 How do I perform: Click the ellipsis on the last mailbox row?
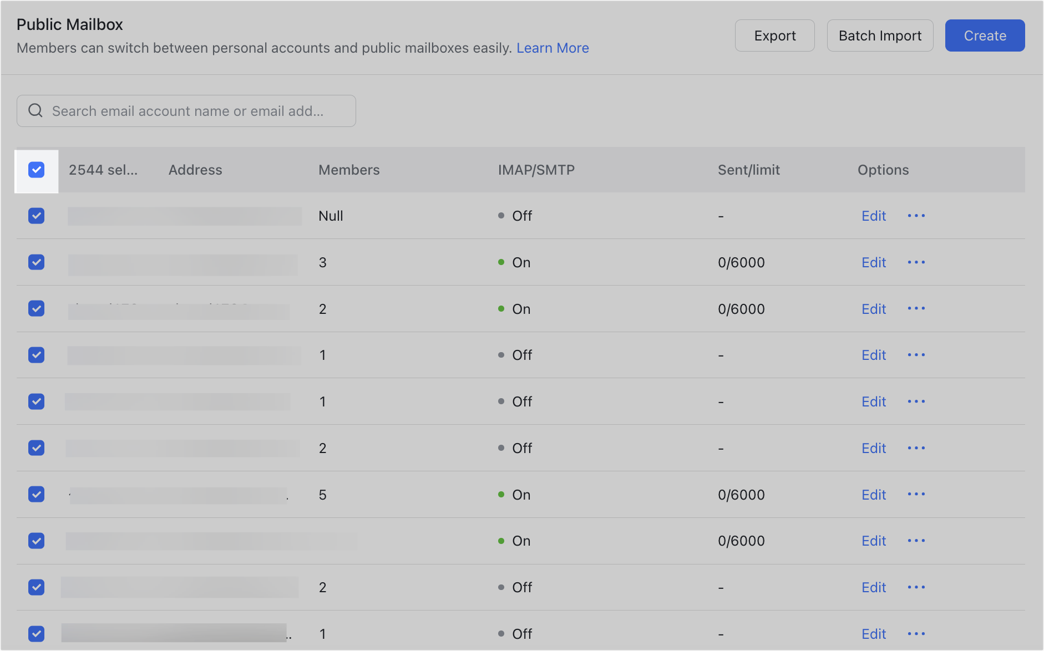coord(916,633)
